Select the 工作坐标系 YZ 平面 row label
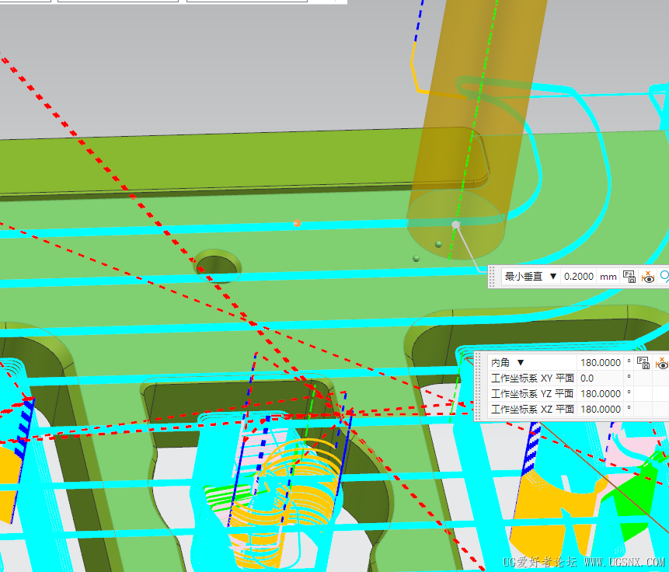 [532, 393]
